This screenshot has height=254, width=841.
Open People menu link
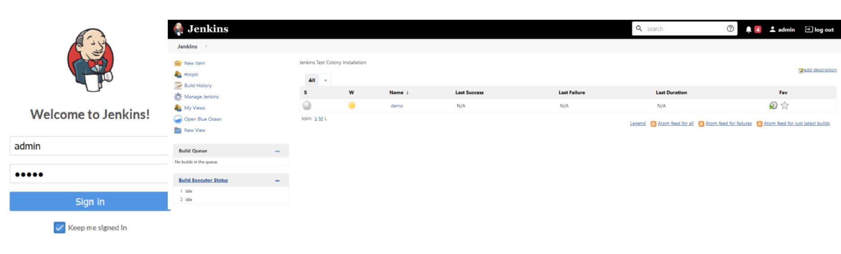(x=191, y=75)
